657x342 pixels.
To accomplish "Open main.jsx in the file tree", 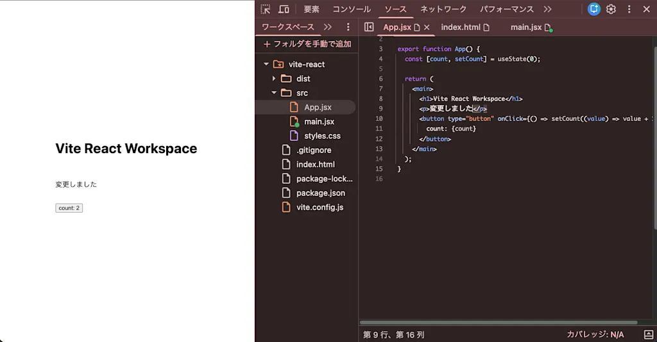I will point(320,122).
